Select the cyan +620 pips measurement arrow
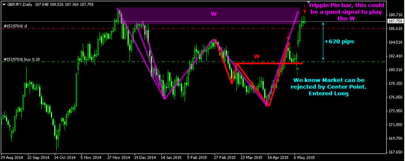This screenshot has width=405, height=161. click(x=323, y=41)
